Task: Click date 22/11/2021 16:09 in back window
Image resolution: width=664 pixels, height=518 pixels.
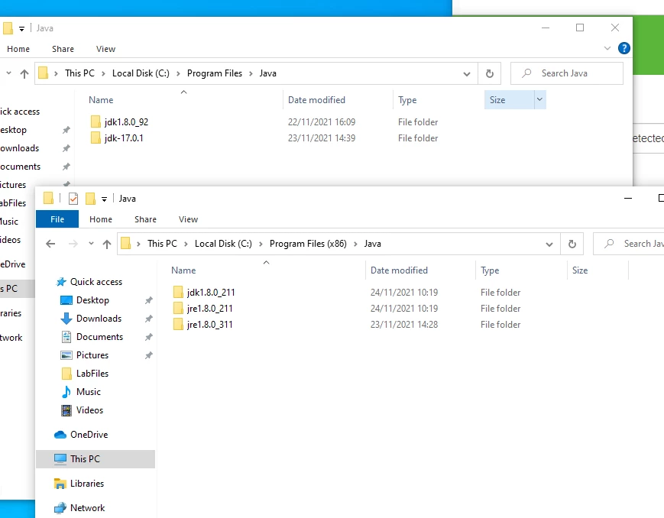Action: tap(322, 122)
